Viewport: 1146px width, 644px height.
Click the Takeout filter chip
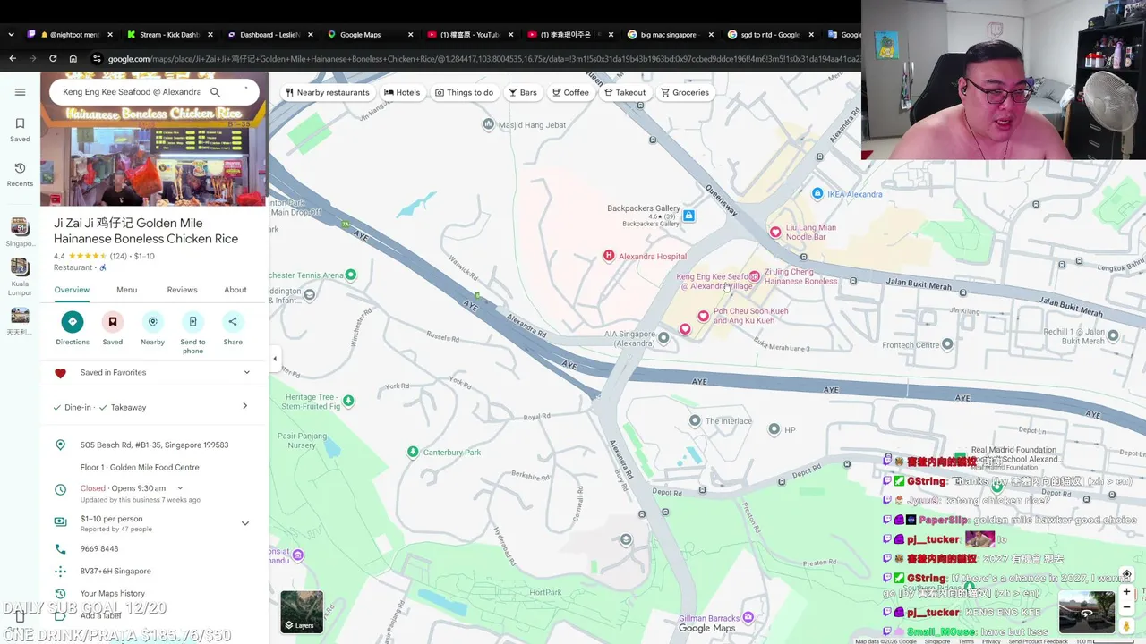click(625, 92)
